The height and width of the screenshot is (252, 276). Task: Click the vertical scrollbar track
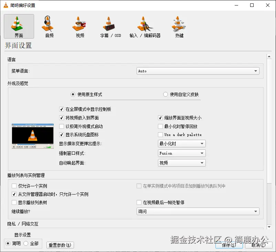[x=269, y=203]
